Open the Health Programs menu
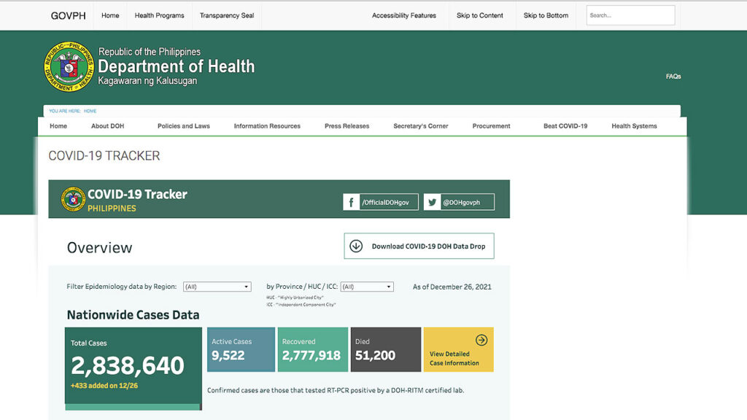The image size is (747, 420). coord(159,15)
